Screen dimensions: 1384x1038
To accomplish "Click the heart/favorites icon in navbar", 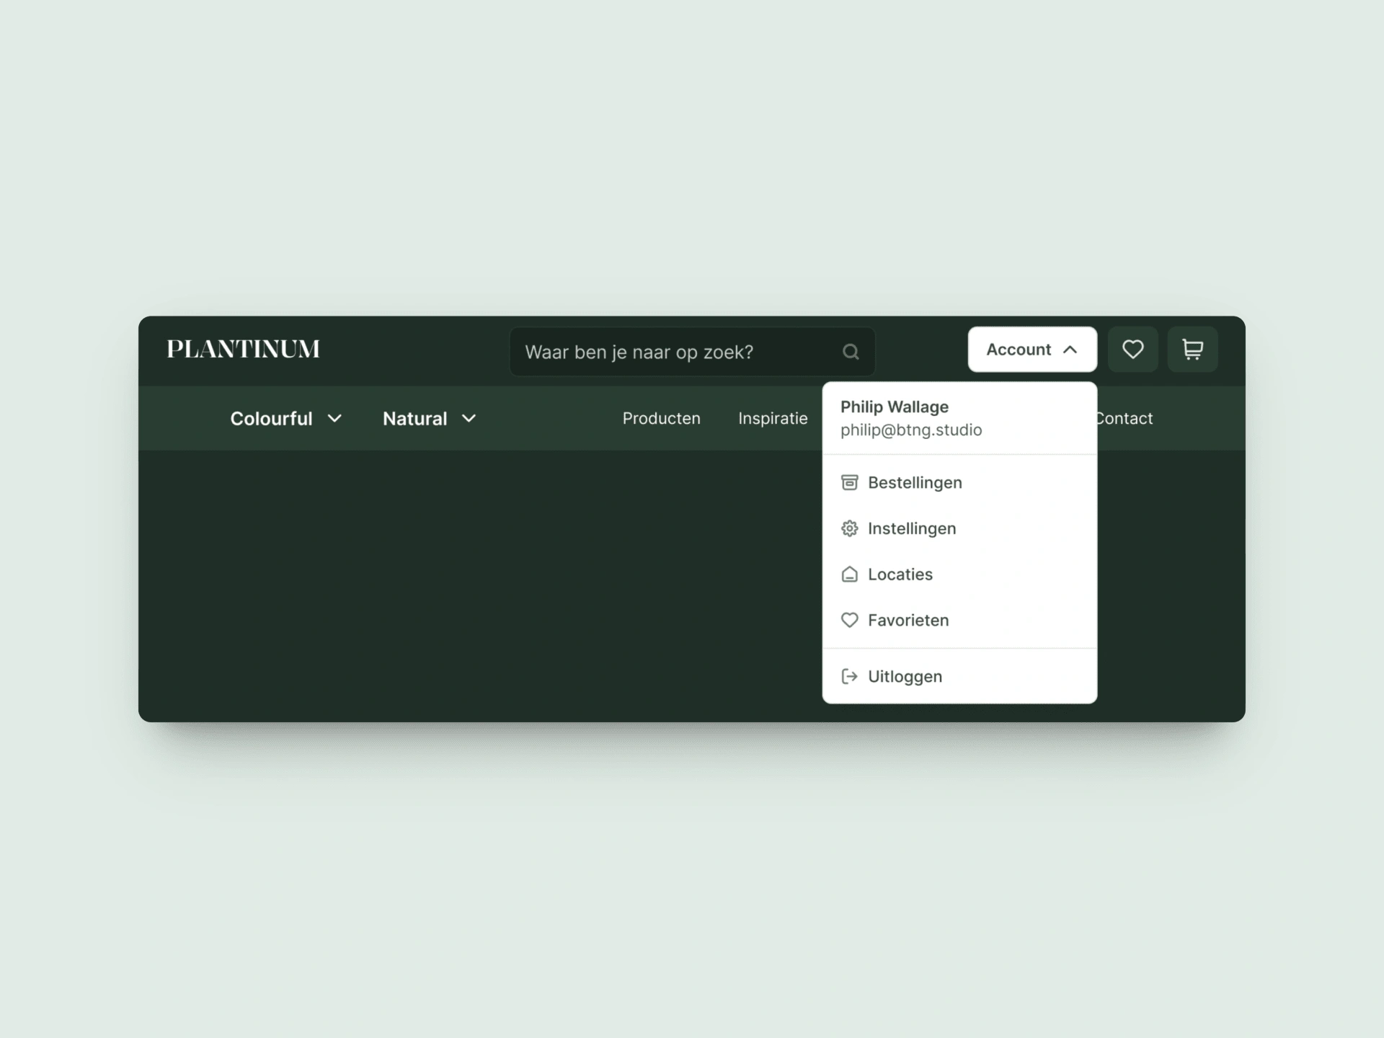I will (1133, 349).
